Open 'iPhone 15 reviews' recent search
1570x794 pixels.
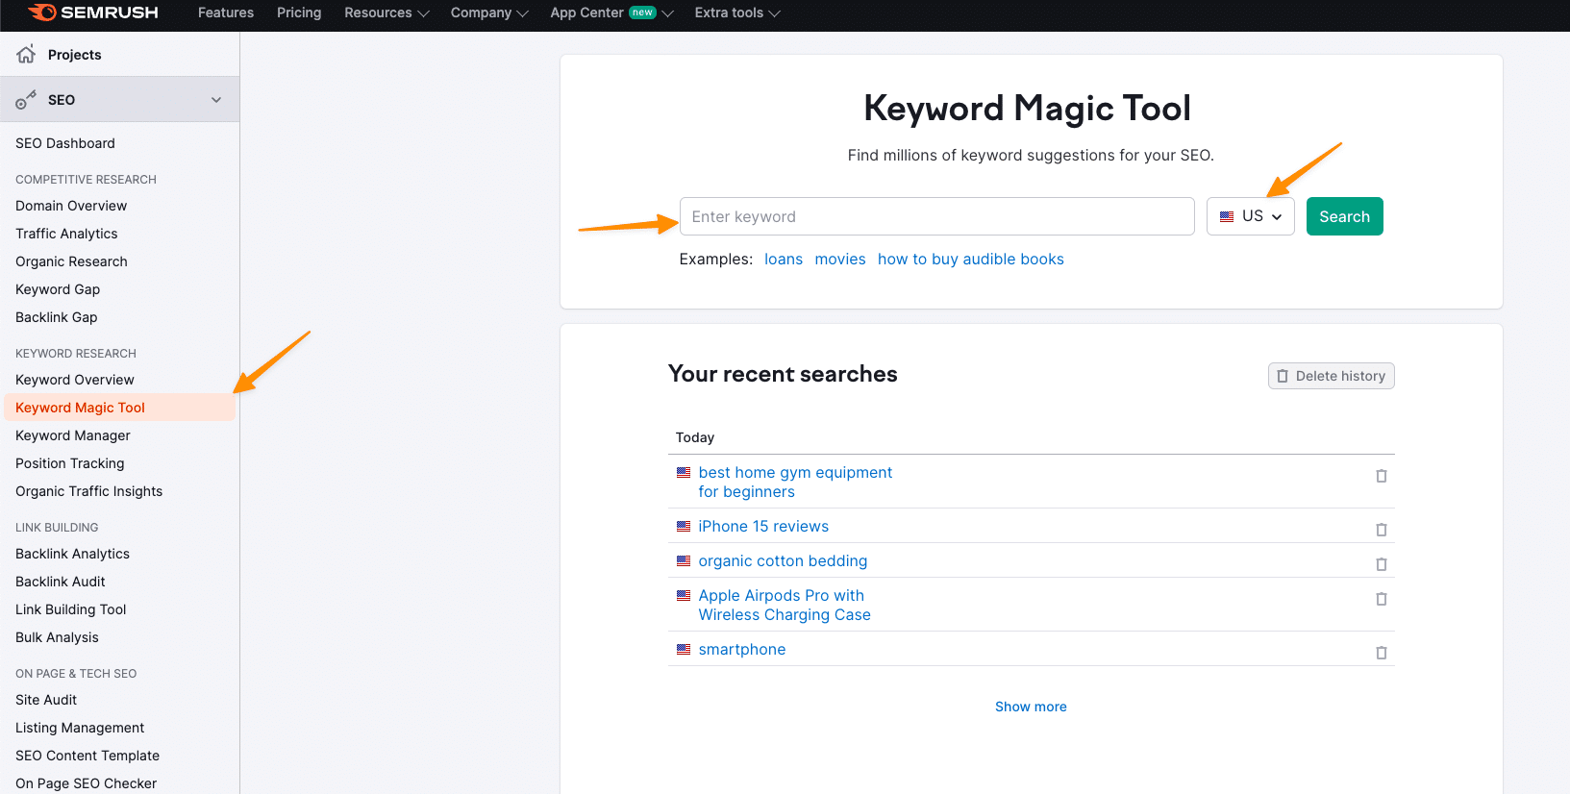point(763,527)
